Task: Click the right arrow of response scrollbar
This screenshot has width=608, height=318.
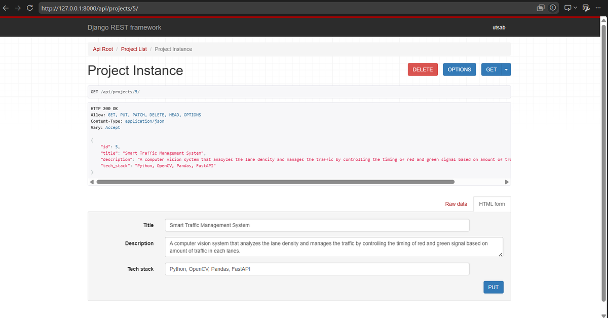Action: (x=506, y=182)
